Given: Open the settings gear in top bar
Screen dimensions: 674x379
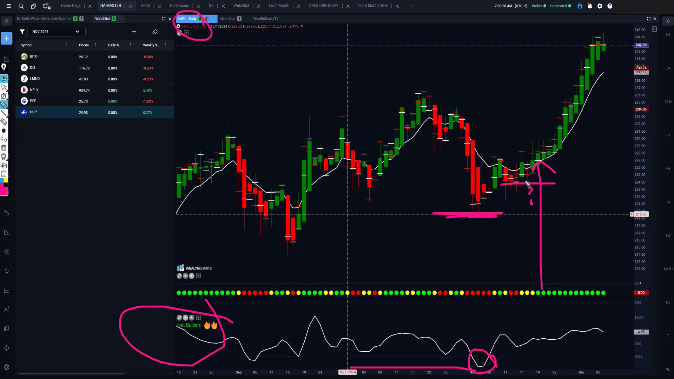Looking at the screenshot, I should click(x=600, y=6).
